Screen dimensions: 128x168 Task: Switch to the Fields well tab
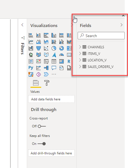click(x=36, y=83)
